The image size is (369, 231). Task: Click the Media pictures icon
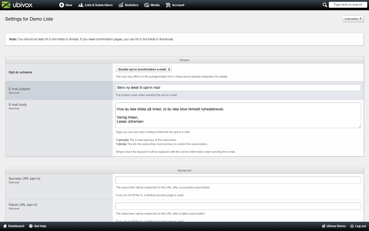147,5
